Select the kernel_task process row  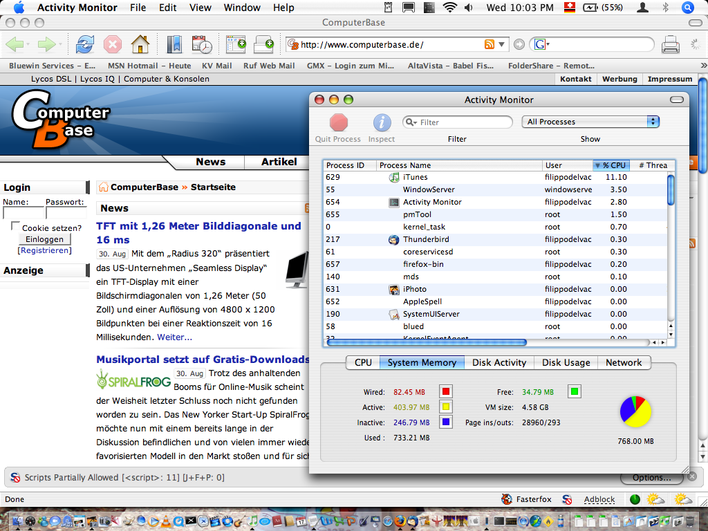coord(495,227)
